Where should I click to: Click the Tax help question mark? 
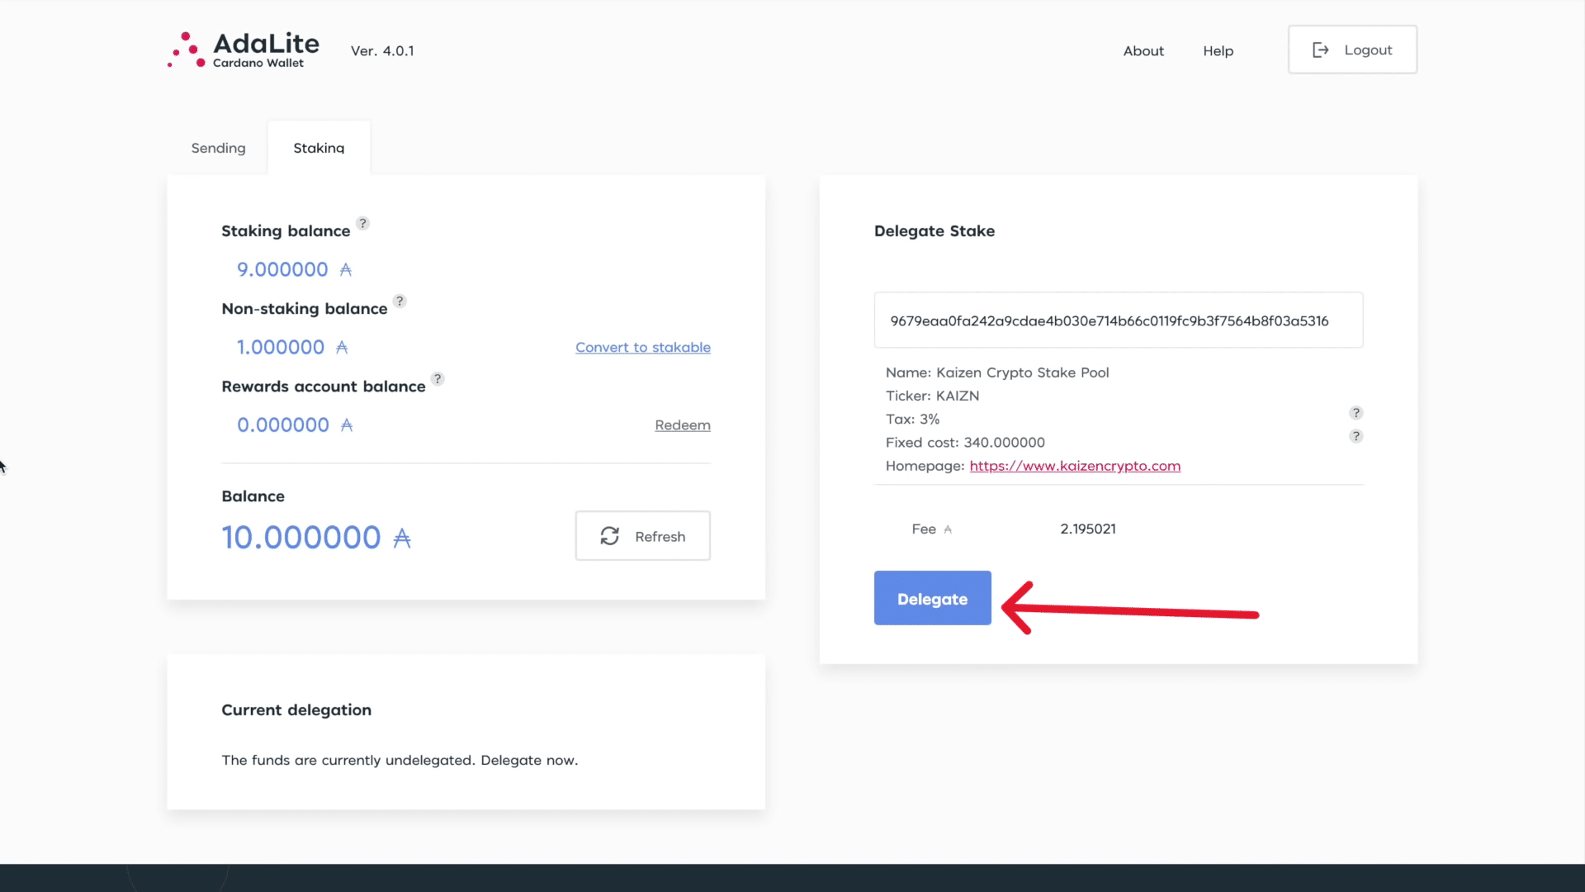click(1356, 413)
